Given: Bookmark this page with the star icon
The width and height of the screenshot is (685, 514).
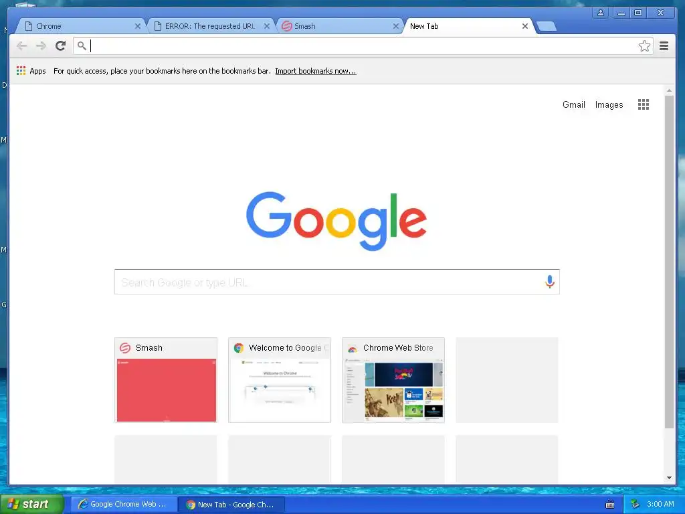Looking at the screenshot, I should [x=644, y=46].
